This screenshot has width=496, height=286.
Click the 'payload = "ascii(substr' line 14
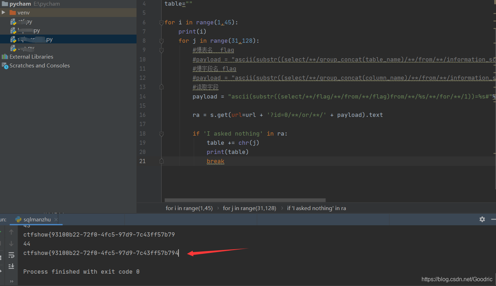click(x=344, y=96)
